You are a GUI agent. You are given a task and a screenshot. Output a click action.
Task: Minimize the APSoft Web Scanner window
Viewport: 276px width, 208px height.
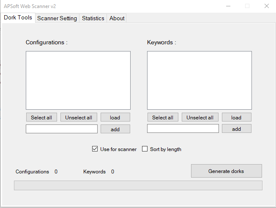pyautogui.click(x=228, y=6)
